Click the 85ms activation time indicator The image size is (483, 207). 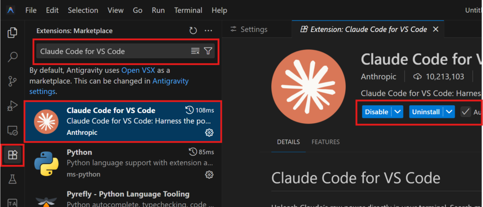(201, 152)
